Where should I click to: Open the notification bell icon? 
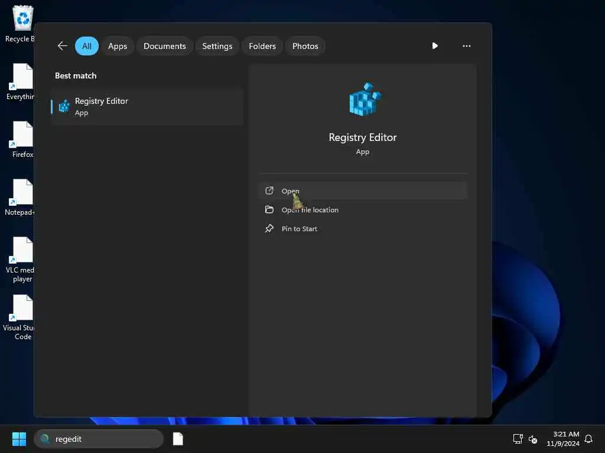[588, 439]
